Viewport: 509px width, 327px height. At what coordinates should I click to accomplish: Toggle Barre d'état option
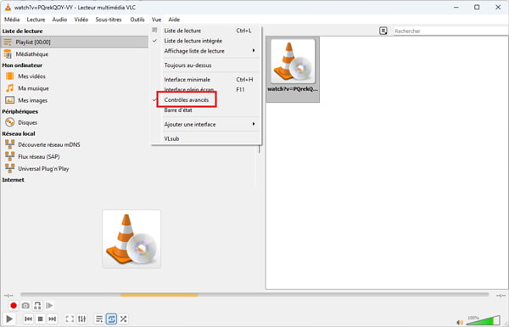pyautogui.click(x=206, y=110)
